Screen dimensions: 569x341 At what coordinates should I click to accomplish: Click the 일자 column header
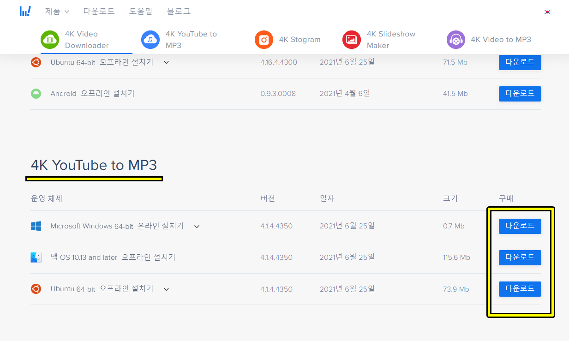point(327,199)
